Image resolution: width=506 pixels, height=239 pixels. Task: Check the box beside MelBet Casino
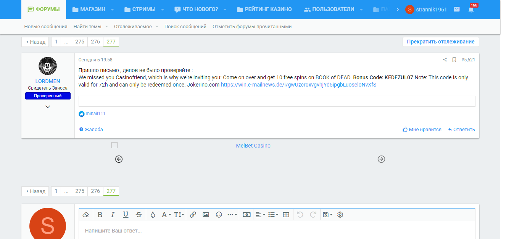point(114,145)
